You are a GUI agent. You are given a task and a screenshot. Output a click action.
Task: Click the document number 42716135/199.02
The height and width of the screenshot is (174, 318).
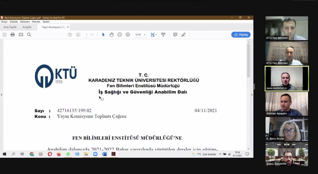pyautogui.click(x=74, y=110)
